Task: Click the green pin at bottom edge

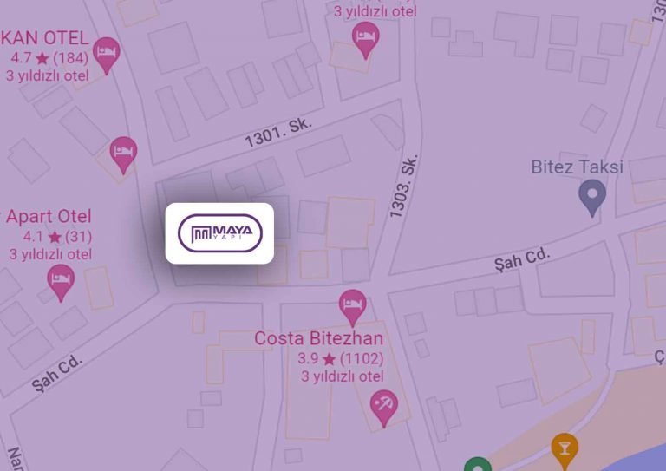Action: point(478,464)
